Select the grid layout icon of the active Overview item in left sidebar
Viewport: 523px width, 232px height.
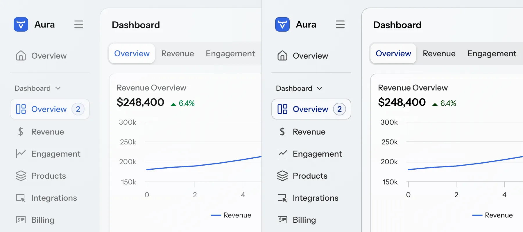pos(21,109)
